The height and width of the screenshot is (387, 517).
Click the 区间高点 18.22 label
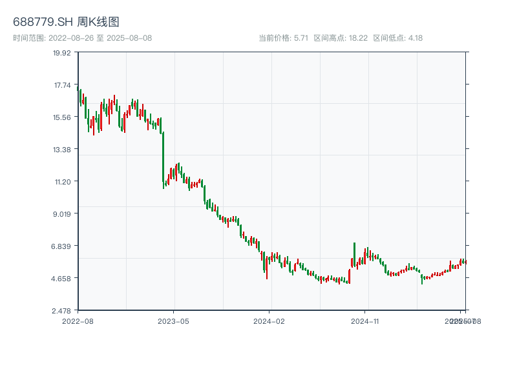(341, 38)
